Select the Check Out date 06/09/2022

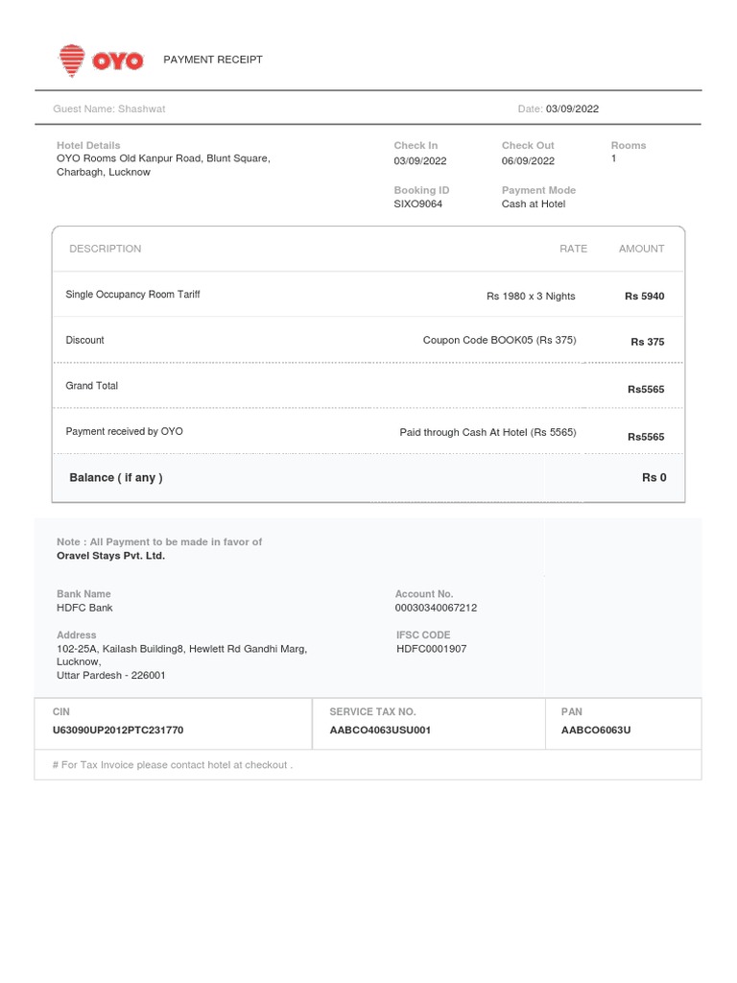click(x=528, y=160)
